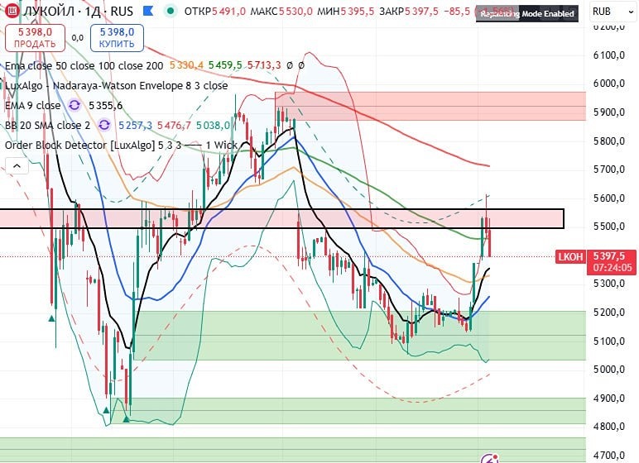This screenshot has height=463, width=639.
Task: Click the blue КУПИТЬ 5398,0 buy button
Action: click(117, 38)
